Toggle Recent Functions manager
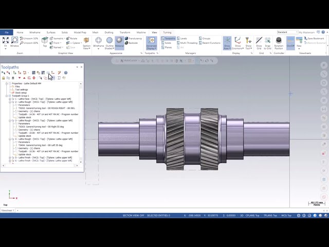Screen dimensions: 329x247 (x=210, y=43)
